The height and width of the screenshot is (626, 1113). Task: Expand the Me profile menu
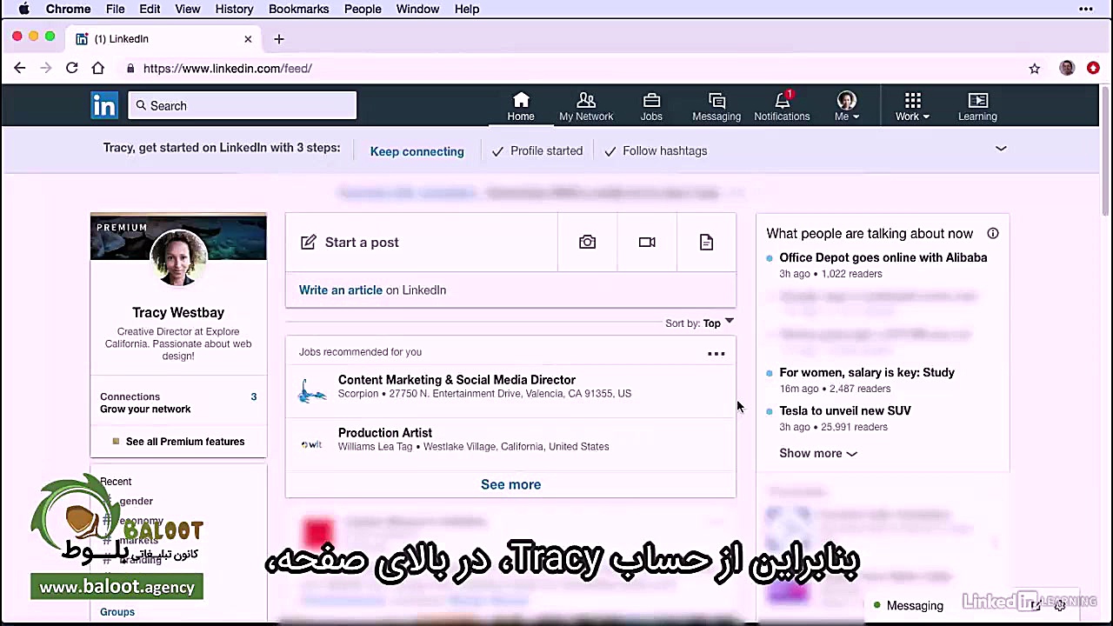pyautogui.click(x=845, y=104)
